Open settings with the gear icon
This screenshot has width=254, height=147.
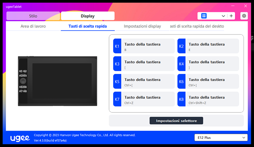click(x=244, y=16)
